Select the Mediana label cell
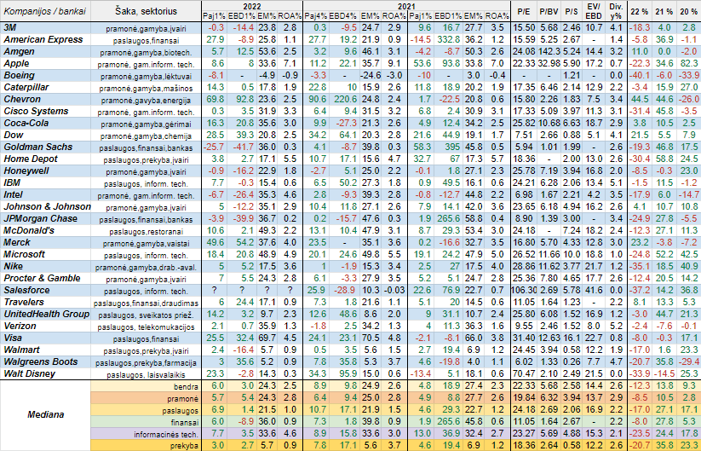Viewport: 701px width, 451px height. pos(46,414)
